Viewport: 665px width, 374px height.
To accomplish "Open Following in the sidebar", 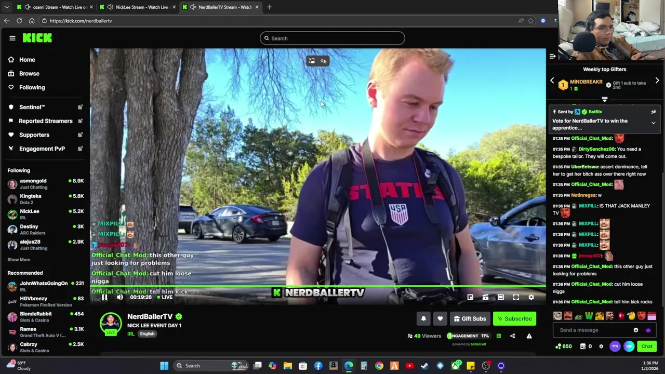I will [26, 87].
